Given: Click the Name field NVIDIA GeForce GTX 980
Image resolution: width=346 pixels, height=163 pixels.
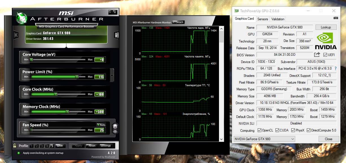Looking at the screenshot, I should pos(284,27).
